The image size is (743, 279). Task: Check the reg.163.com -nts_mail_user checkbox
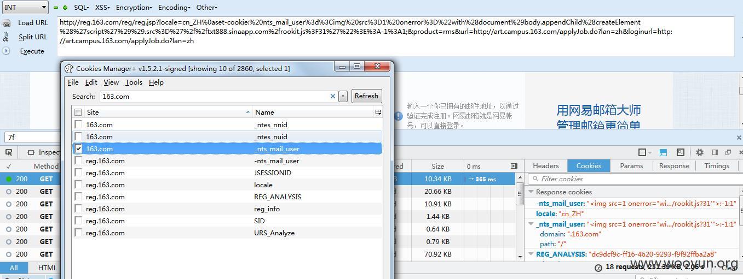[x=78, y=161]
